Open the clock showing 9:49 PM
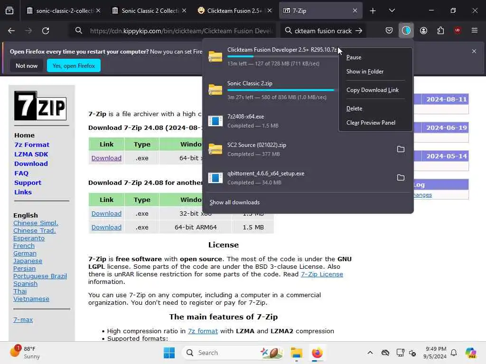The width and height of the screenshot is (486, 364). pos(436,353)
